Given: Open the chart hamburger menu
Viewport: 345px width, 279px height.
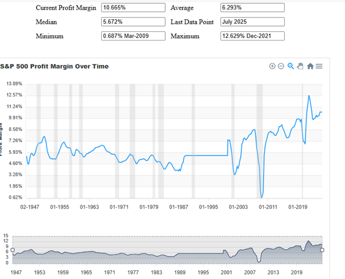Looking at the screenshot, I should [x=319, y=66].
